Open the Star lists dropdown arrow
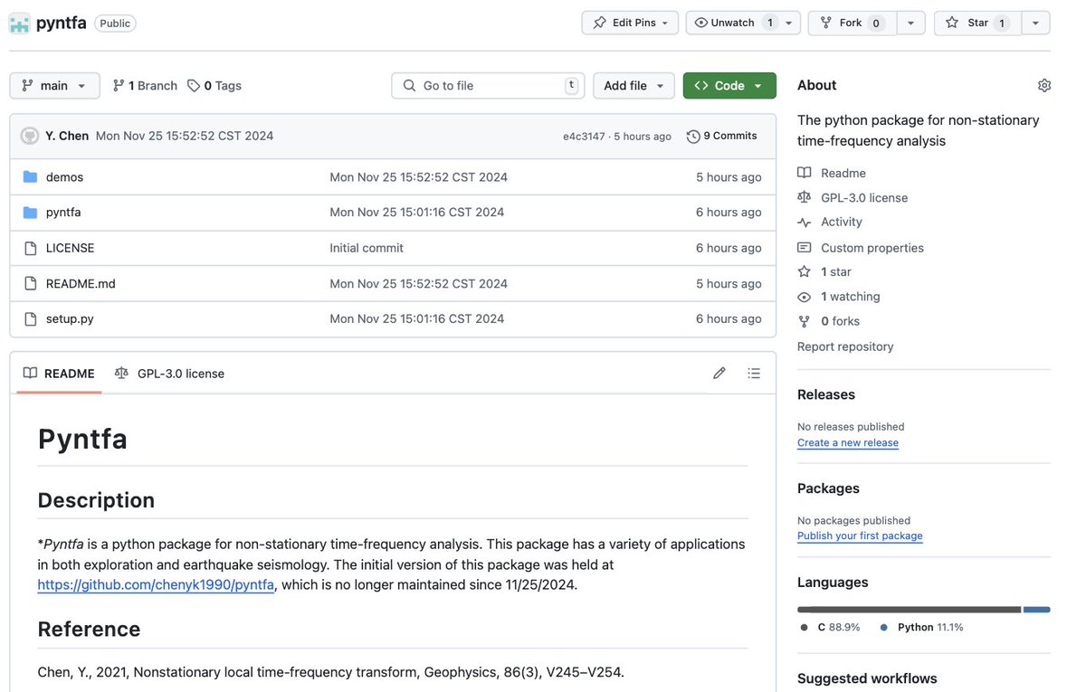The height and width of the screenshot is (692, 1086). (1035, 23)
